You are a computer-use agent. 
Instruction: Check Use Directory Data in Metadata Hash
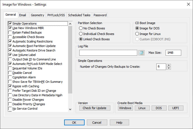tap(10, 95)
